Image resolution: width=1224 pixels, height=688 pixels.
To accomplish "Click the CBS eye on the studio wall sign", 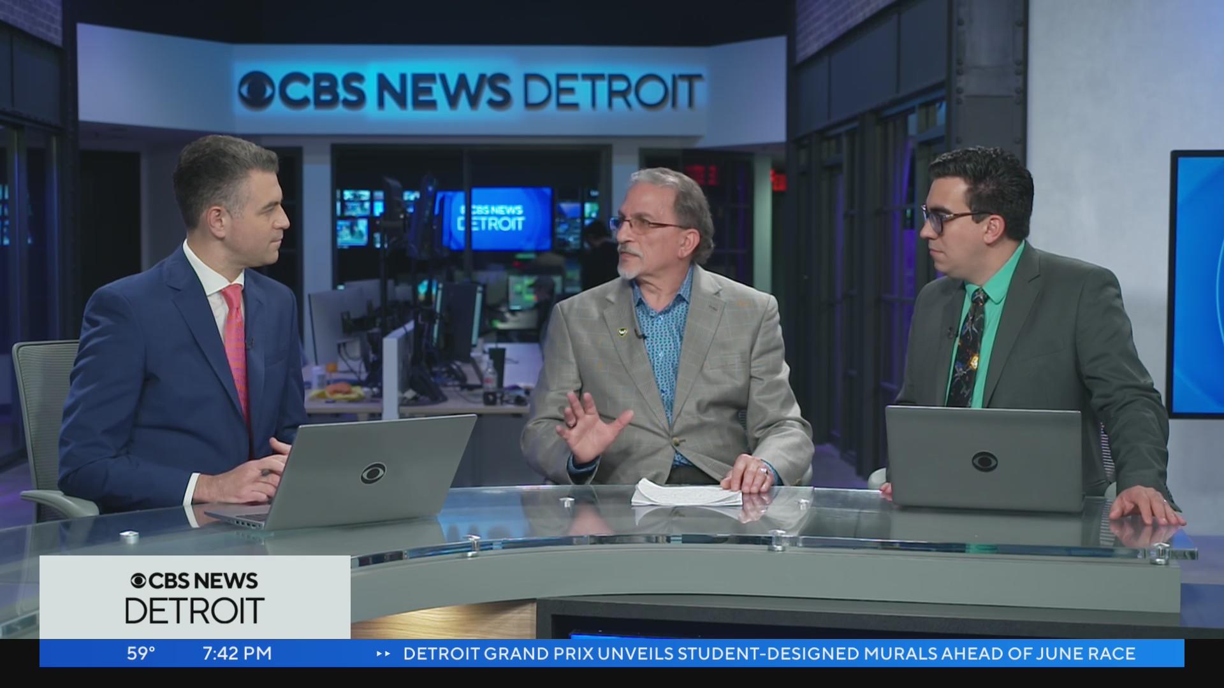I will [x=256, y=90].
